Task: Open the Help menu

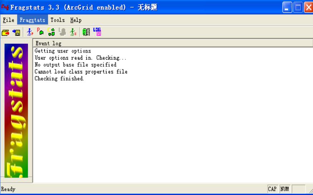Action: click(76, 20)
